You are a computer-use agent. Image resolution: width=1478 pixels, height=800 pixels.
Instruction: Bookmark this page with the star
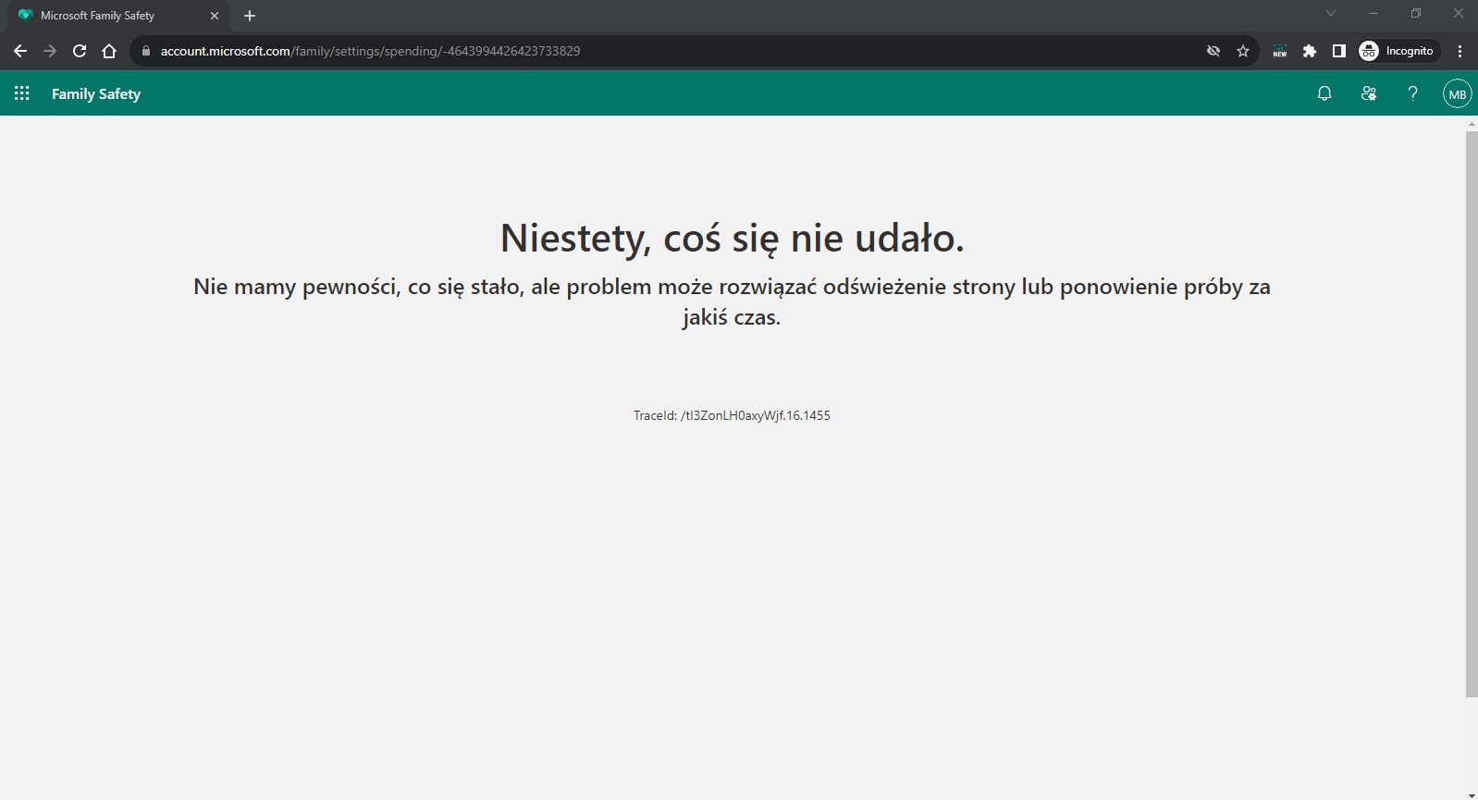pos(1243,51)
